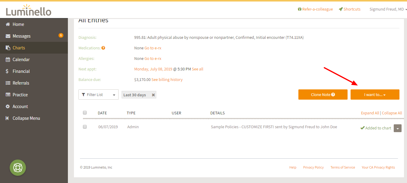Click See all appointments link
The height and width of the screenshot is (183, 407).
[x=198, y=69]
